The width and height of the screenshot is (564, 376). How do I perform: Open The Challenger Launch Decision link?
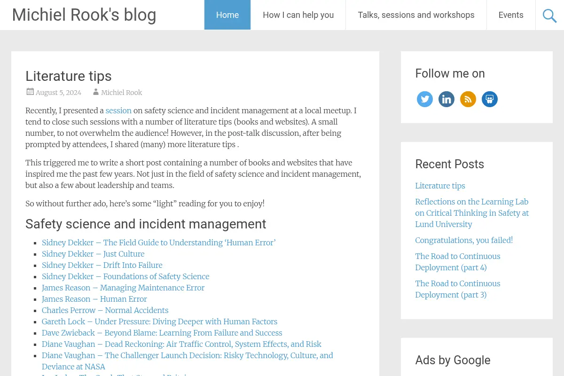coord(188,361)
